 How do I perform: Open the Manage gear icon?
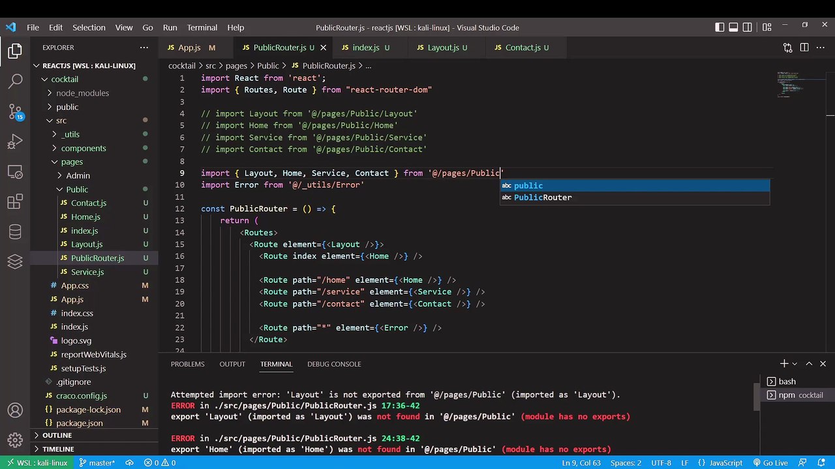pos(15,440)
